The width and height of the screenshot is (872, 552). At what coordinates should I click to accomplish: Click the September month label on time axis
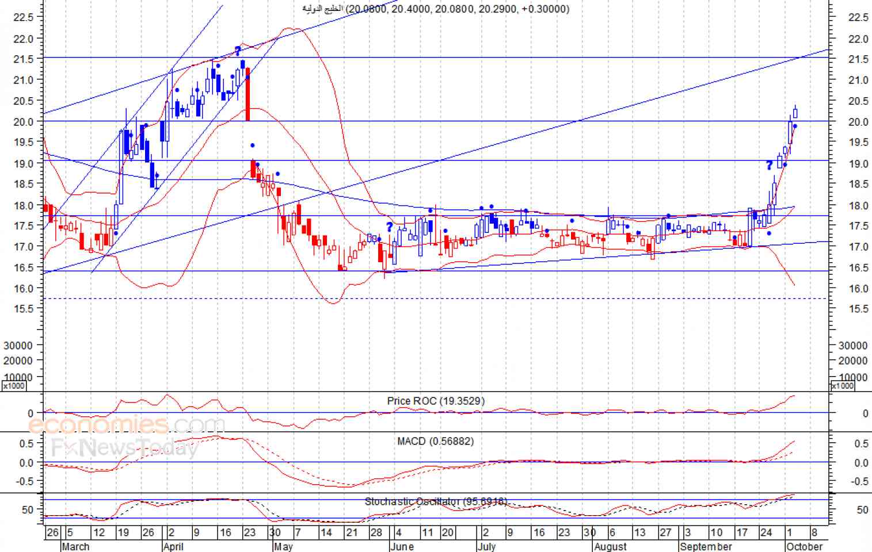point(706,546)
